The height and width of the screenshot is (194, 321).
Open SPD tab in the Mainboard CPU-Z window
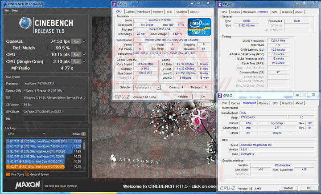[275, 103]
